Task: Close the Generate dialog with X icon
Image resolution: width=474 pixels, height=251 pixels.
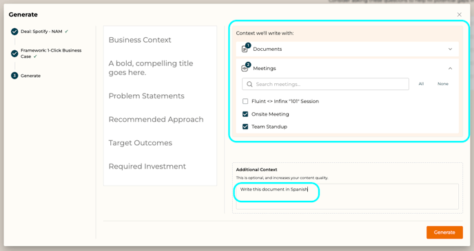Action: [459, 14]
